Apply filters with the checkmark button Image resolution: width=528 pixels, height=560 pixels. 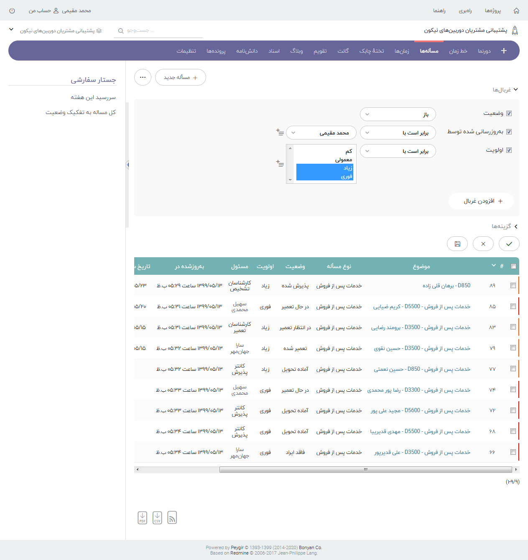(x=509, y=244)
